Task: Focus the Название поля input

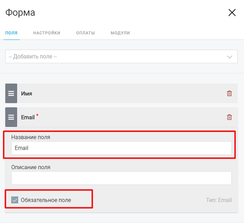Action: [121, 148]
